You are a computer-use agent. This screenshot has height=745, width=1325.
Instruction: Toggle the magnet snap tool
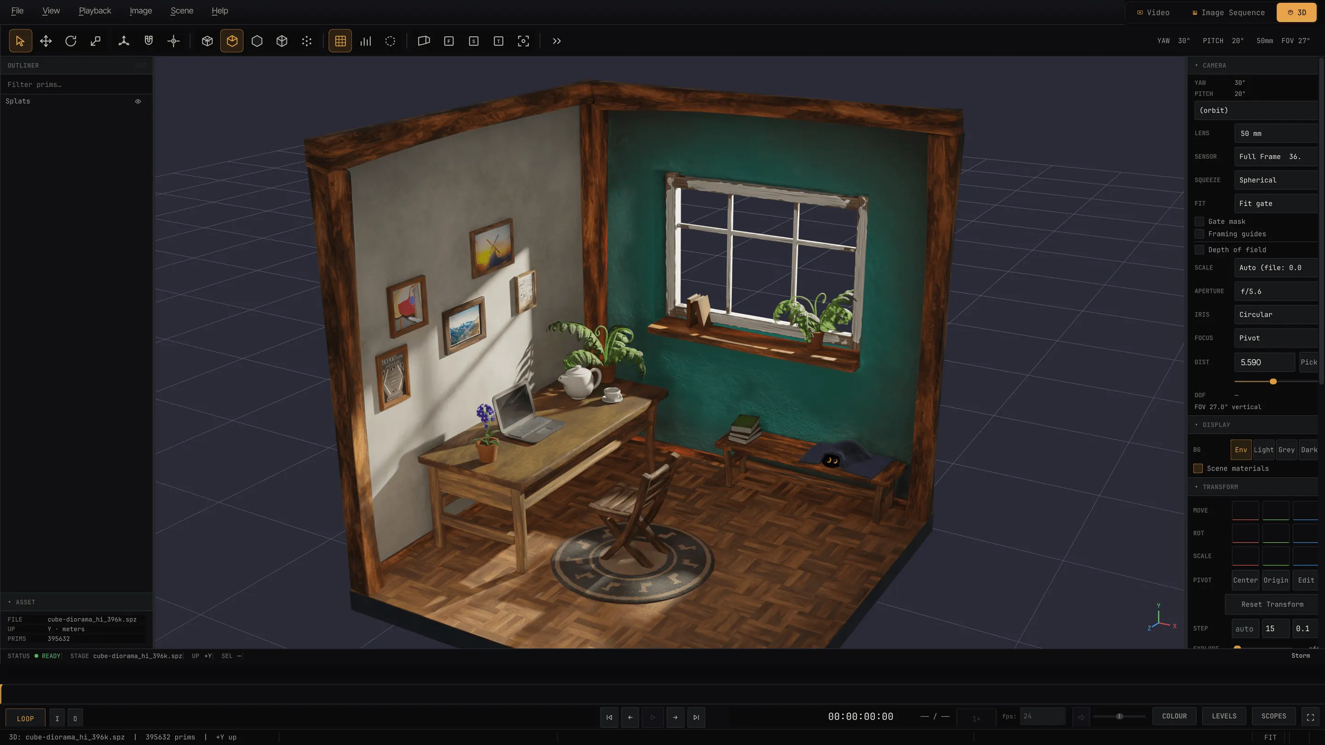(x=149, y=41)
